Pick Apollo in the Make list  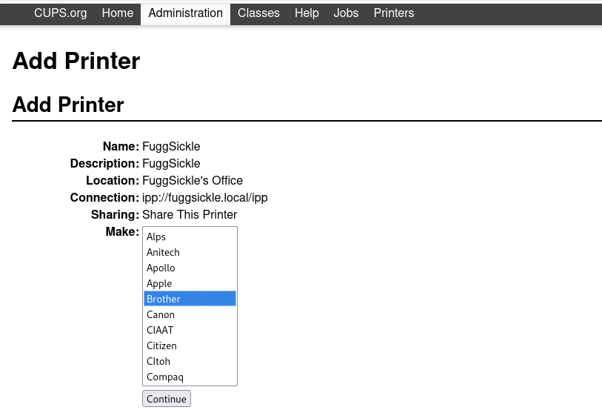[x=161, y=268]
